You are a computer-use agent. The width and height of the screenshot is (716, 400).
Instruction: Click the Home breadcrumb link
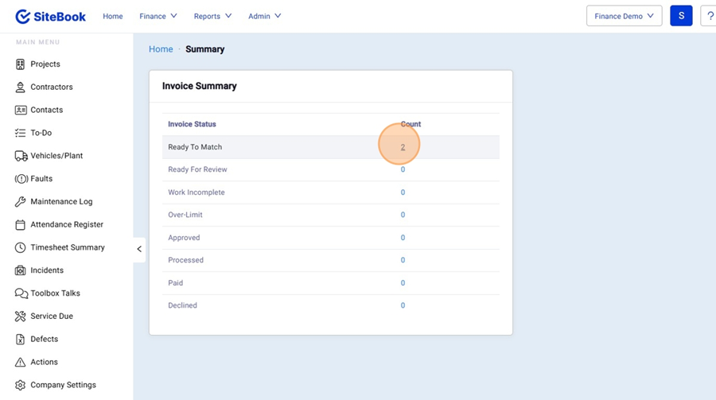click(x=161, y=49)
